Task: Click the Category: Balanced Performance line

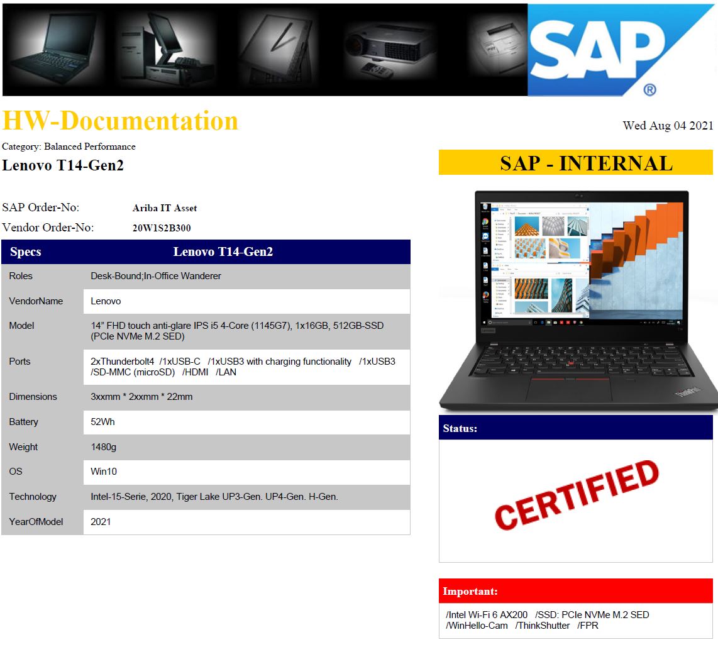Action: click(69, 147)
